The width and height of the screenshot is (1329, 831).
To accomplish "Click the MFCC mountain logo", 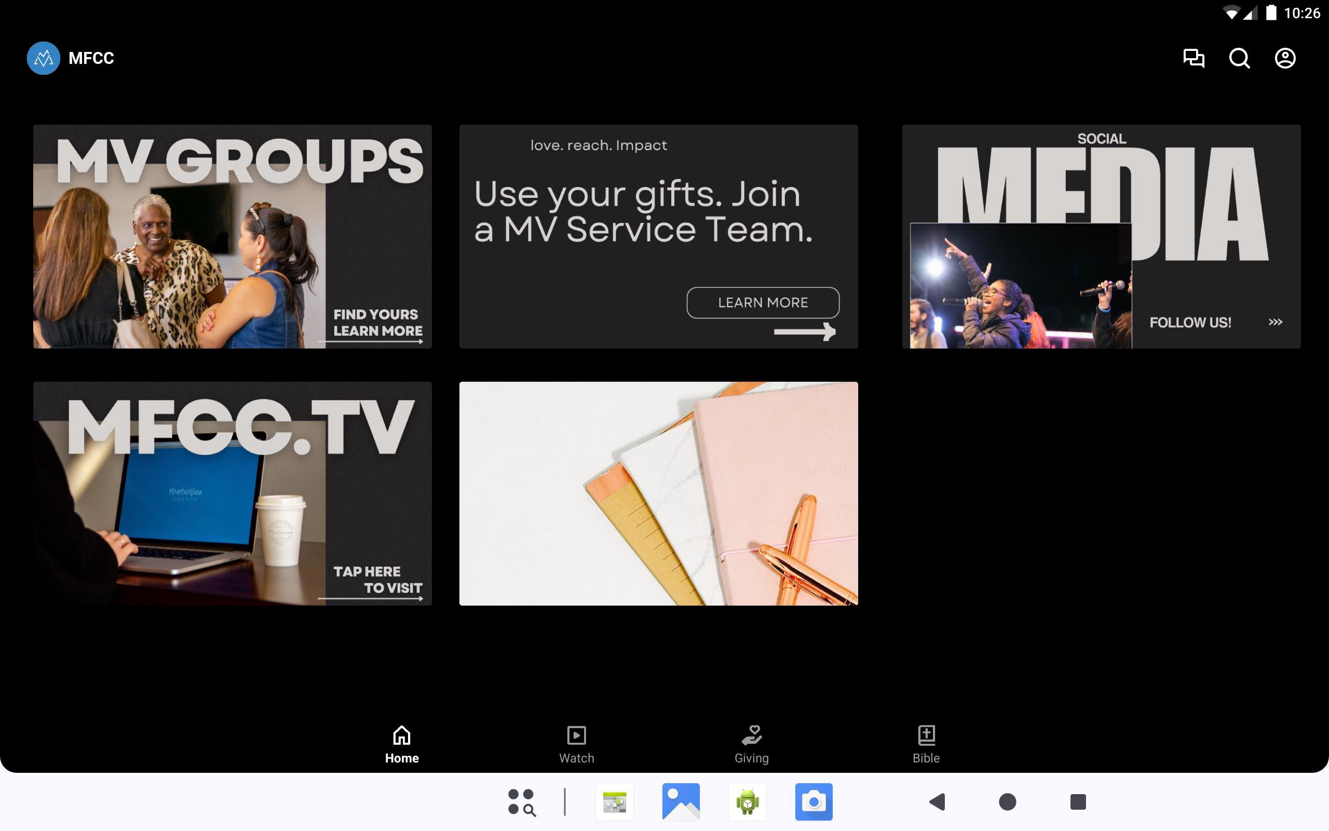I will [x=44, y=58].
